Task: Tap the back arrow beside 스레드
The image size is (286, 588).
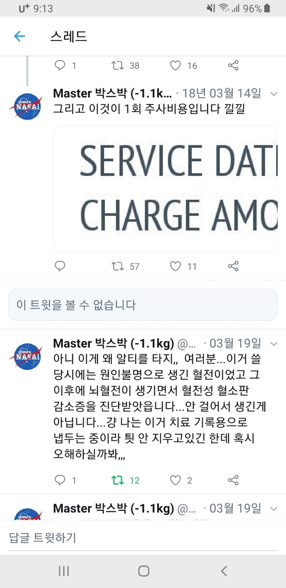Action: click(20, 36)
